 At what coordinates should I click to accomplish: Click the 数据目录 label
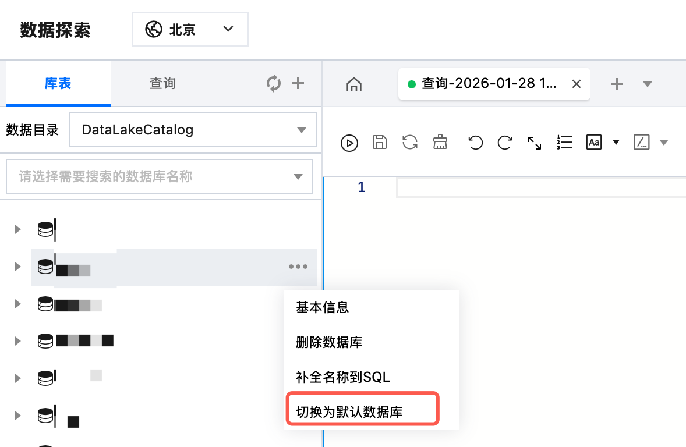point(33,130)
